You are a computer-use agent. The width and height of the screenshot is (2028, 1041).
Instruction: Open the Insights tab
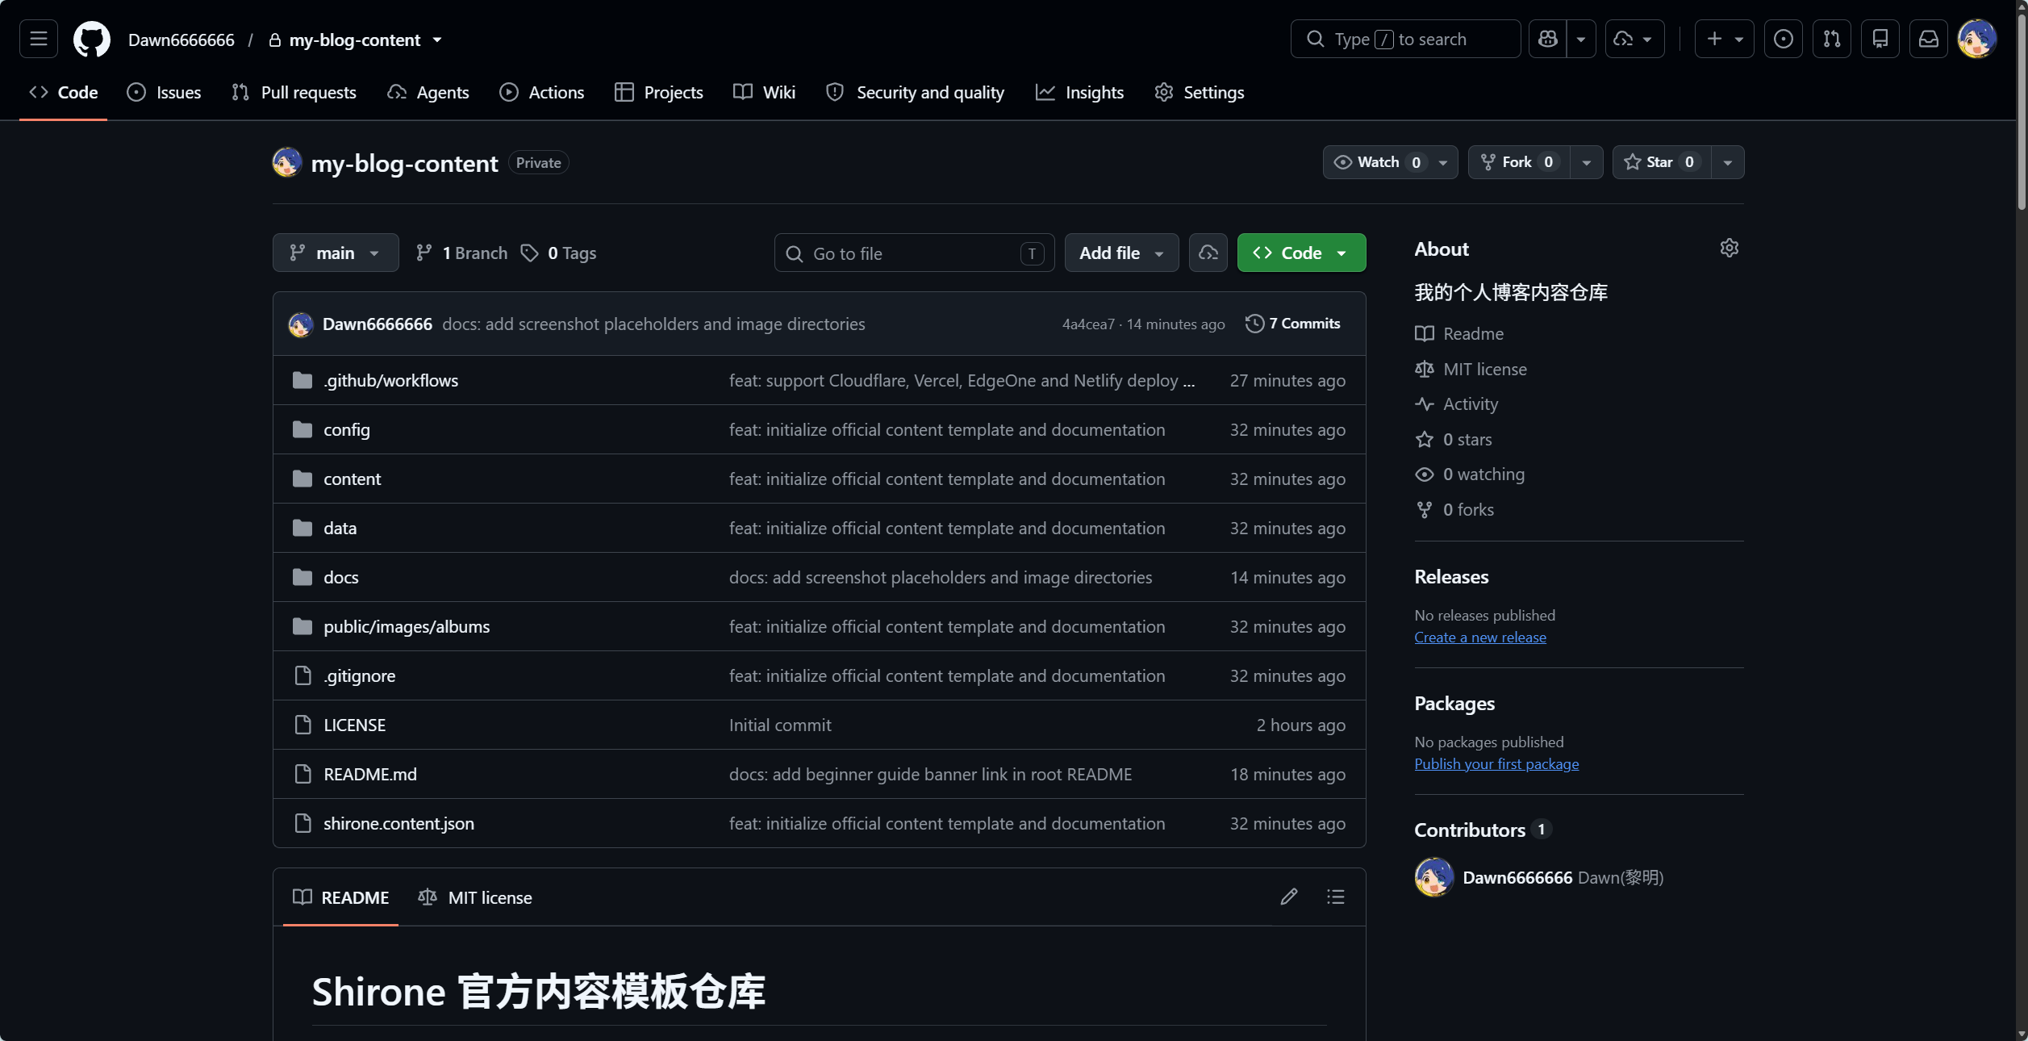click(x=1079, y=92)
